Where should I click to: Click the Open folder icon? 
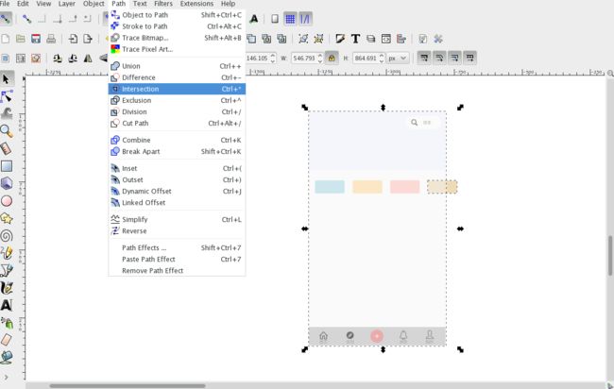coord(21,39)
